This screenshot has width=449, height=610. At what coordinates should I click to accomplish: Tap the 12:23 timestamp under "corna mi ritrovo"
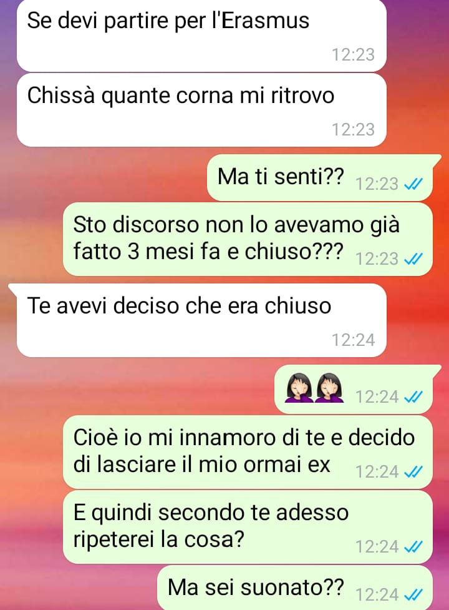(353, 129)
